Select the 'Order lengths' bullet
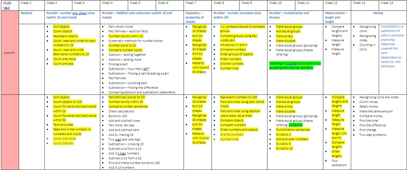Image resolution: width=407 pixels, height=170 pixels. point(337,154)
